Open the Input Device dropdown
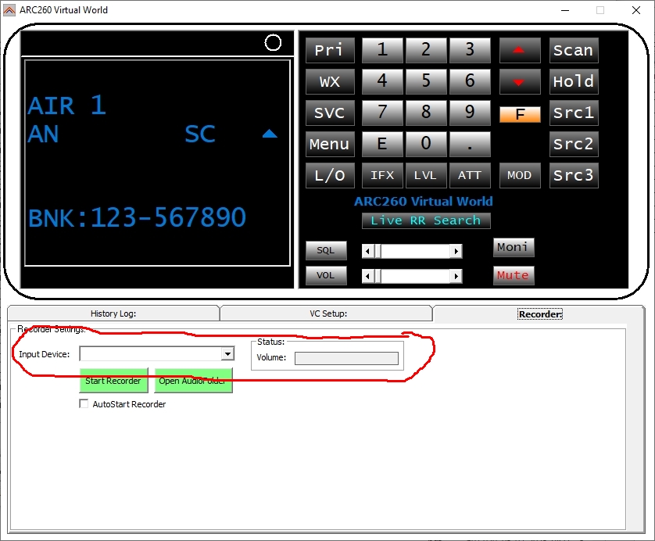Viewport: 655px width, 541px height. point(227,354)
